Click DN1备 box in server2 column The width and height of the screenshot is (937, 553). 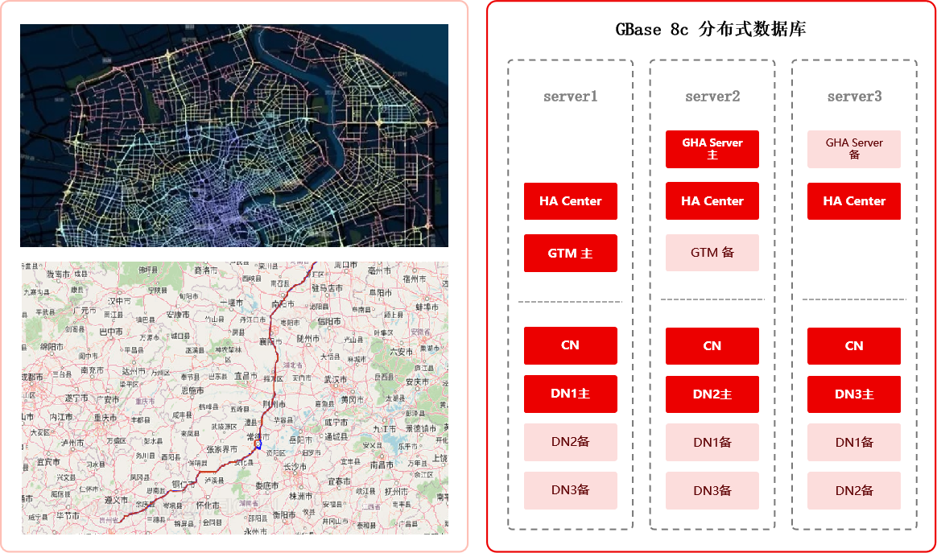[712, 443]
